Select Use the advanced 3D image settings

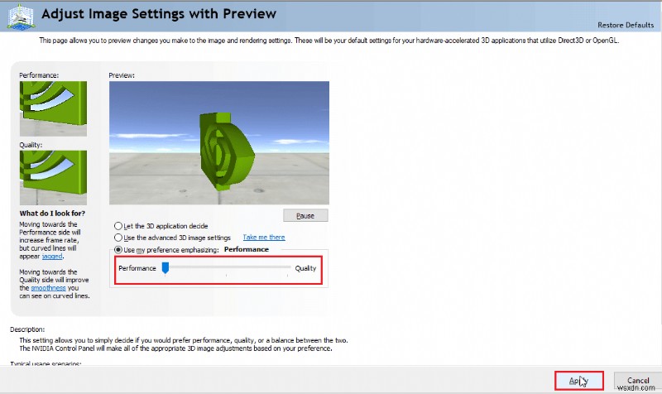click(118, 238)
